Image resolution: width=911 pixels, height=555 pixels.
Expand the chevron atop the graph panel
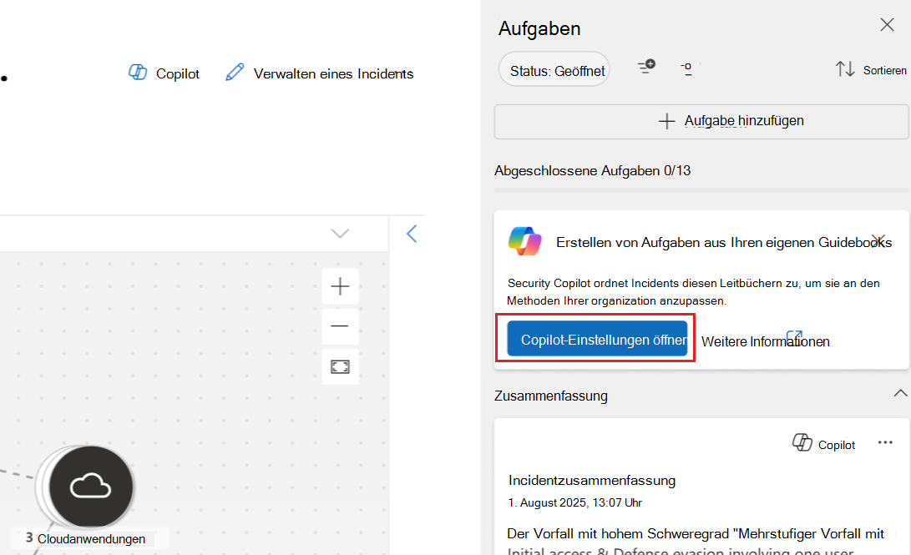(339, 234)
